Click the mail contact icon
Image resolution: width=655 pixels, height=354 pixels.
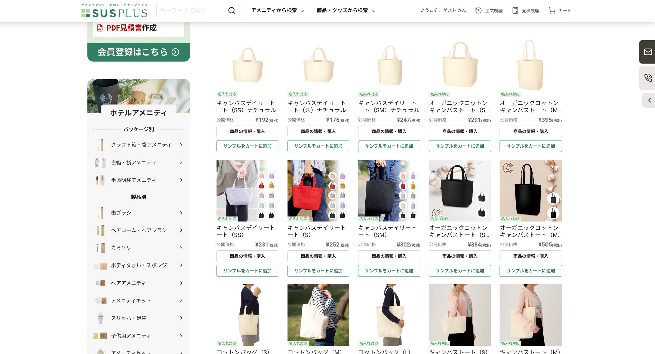click(648, 52)
